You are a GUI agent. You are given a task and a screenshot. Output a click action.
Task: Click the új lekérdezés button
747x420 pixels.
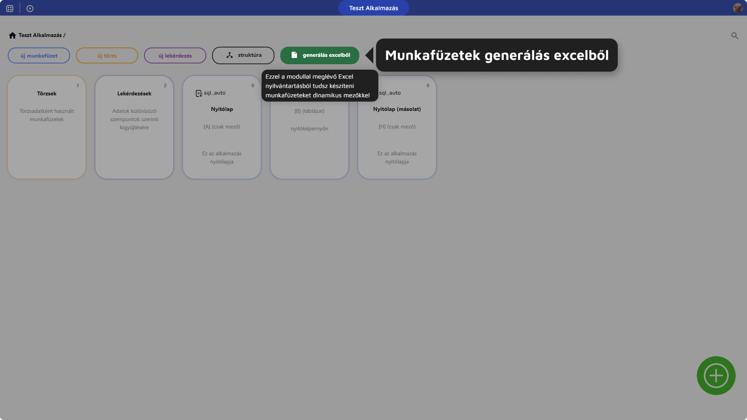[175, 56]
